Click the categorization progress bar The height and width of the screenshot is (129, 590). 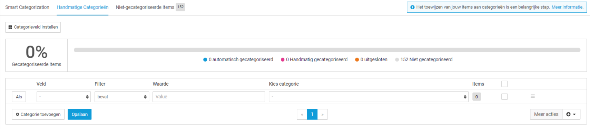click(327, 50)
